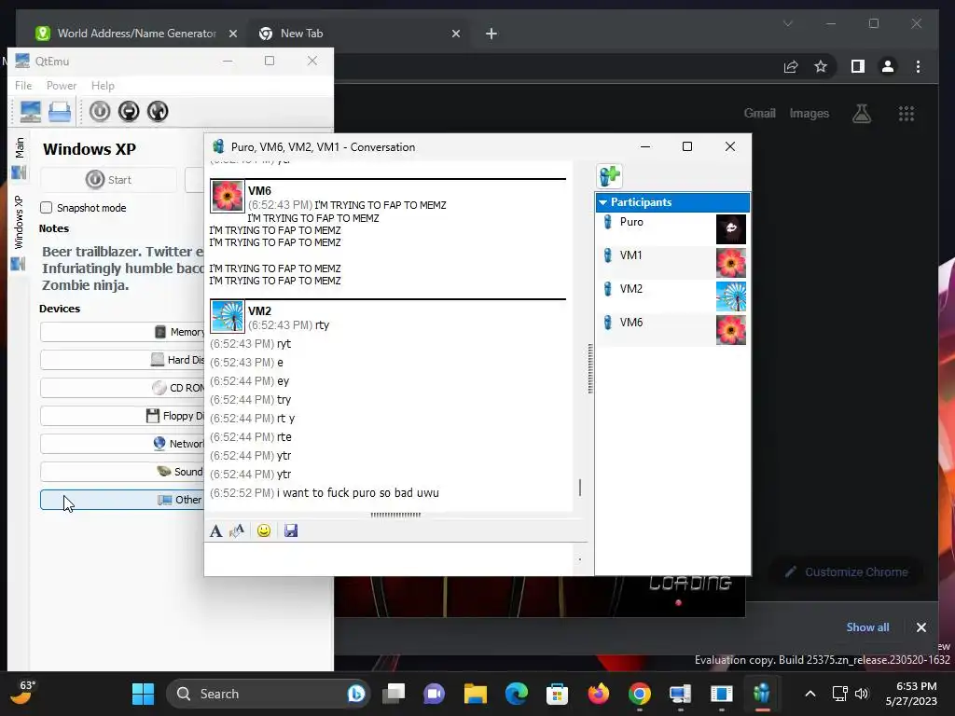This screenshot has height=716, width=955.
Task: Bookmark page with star icon
Action: coord(821,66)
